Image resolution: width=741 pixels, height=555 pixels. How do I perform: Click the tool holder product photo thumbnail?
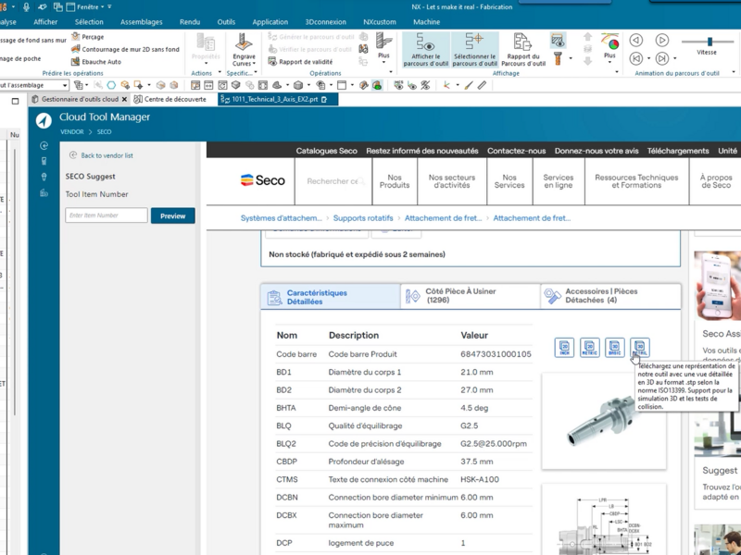click(604, 421)
